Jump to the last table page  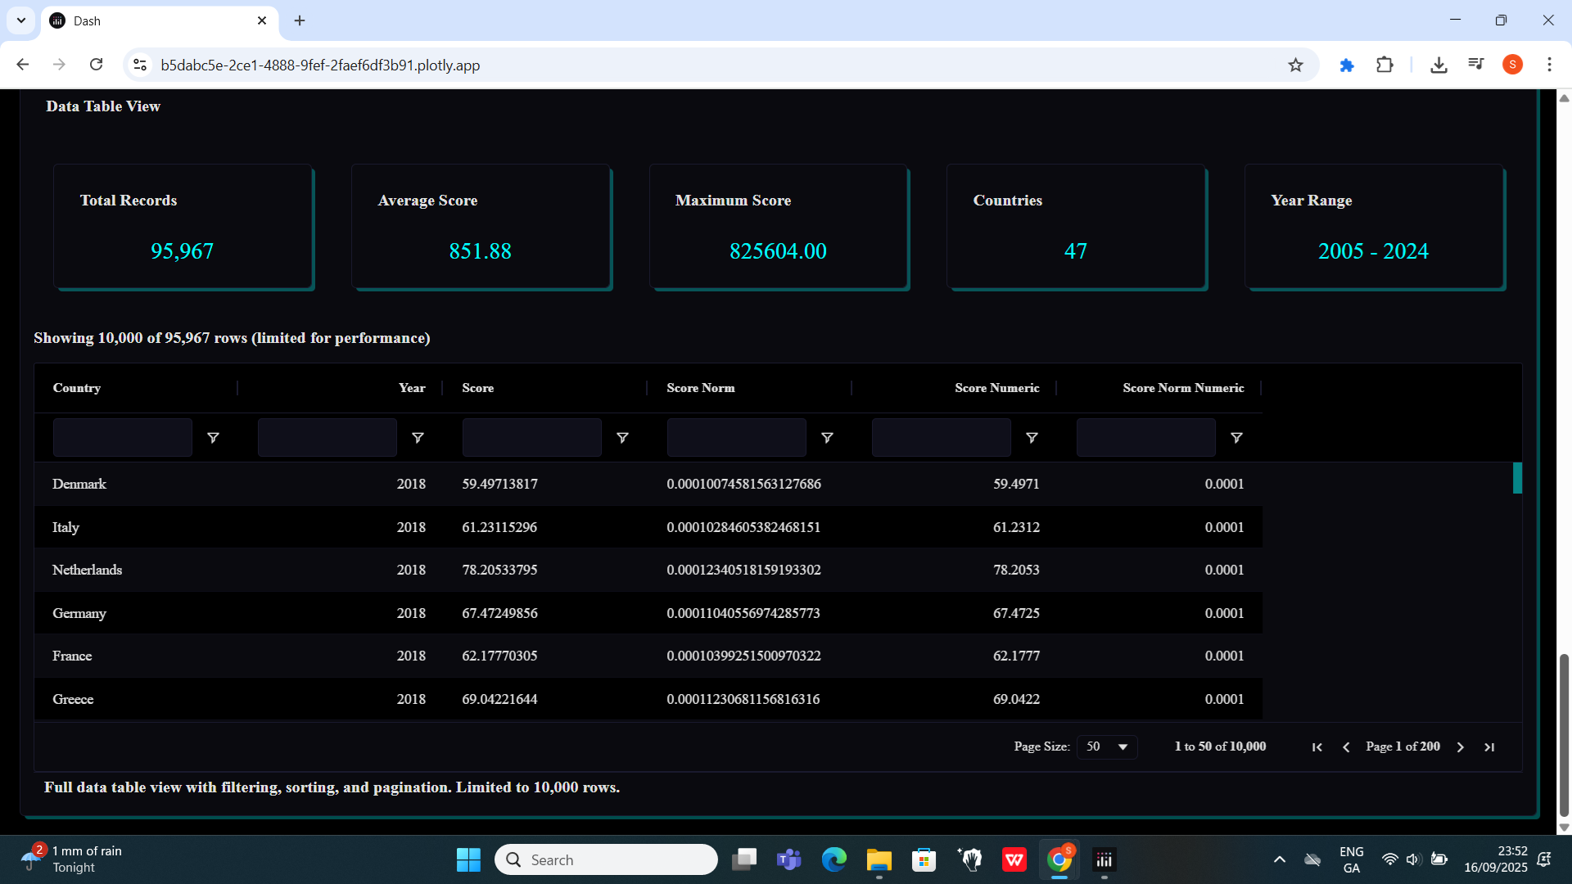pyautogui.click(x=1489, y=747)
